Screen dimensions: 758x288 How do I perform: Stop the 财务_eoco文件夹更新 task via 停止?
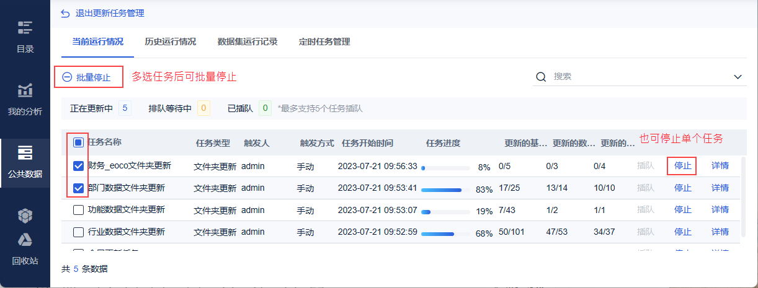click(x=683, y=166)
